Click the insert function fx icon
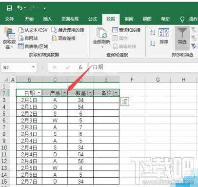This screenshot has width=198, height=187. (80, 67)
